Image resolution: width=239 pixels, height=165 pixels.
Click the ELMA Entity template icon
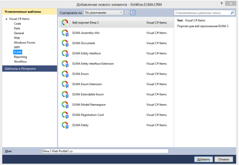(x=66, y=125)
